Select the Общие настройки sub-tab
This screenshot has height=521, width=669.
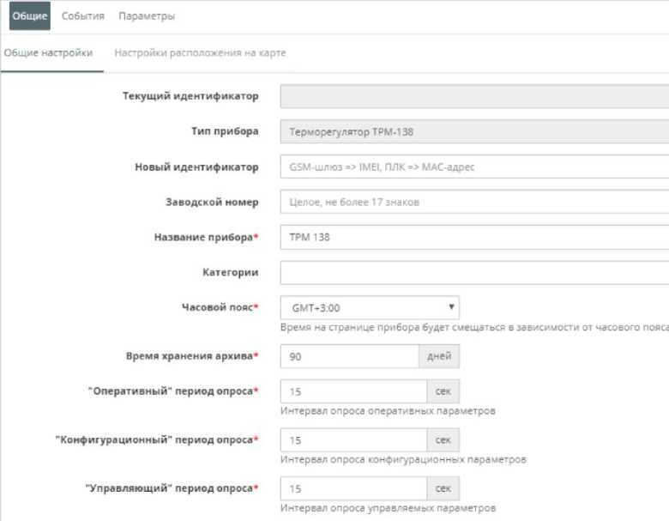(48, 53)
